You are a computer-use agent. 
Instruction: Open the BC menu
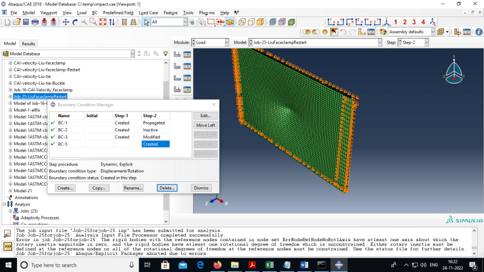point(94,13)
